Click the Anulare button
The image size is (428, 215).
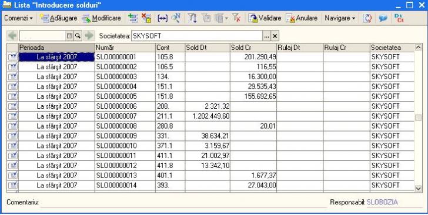tap(302, 18)
